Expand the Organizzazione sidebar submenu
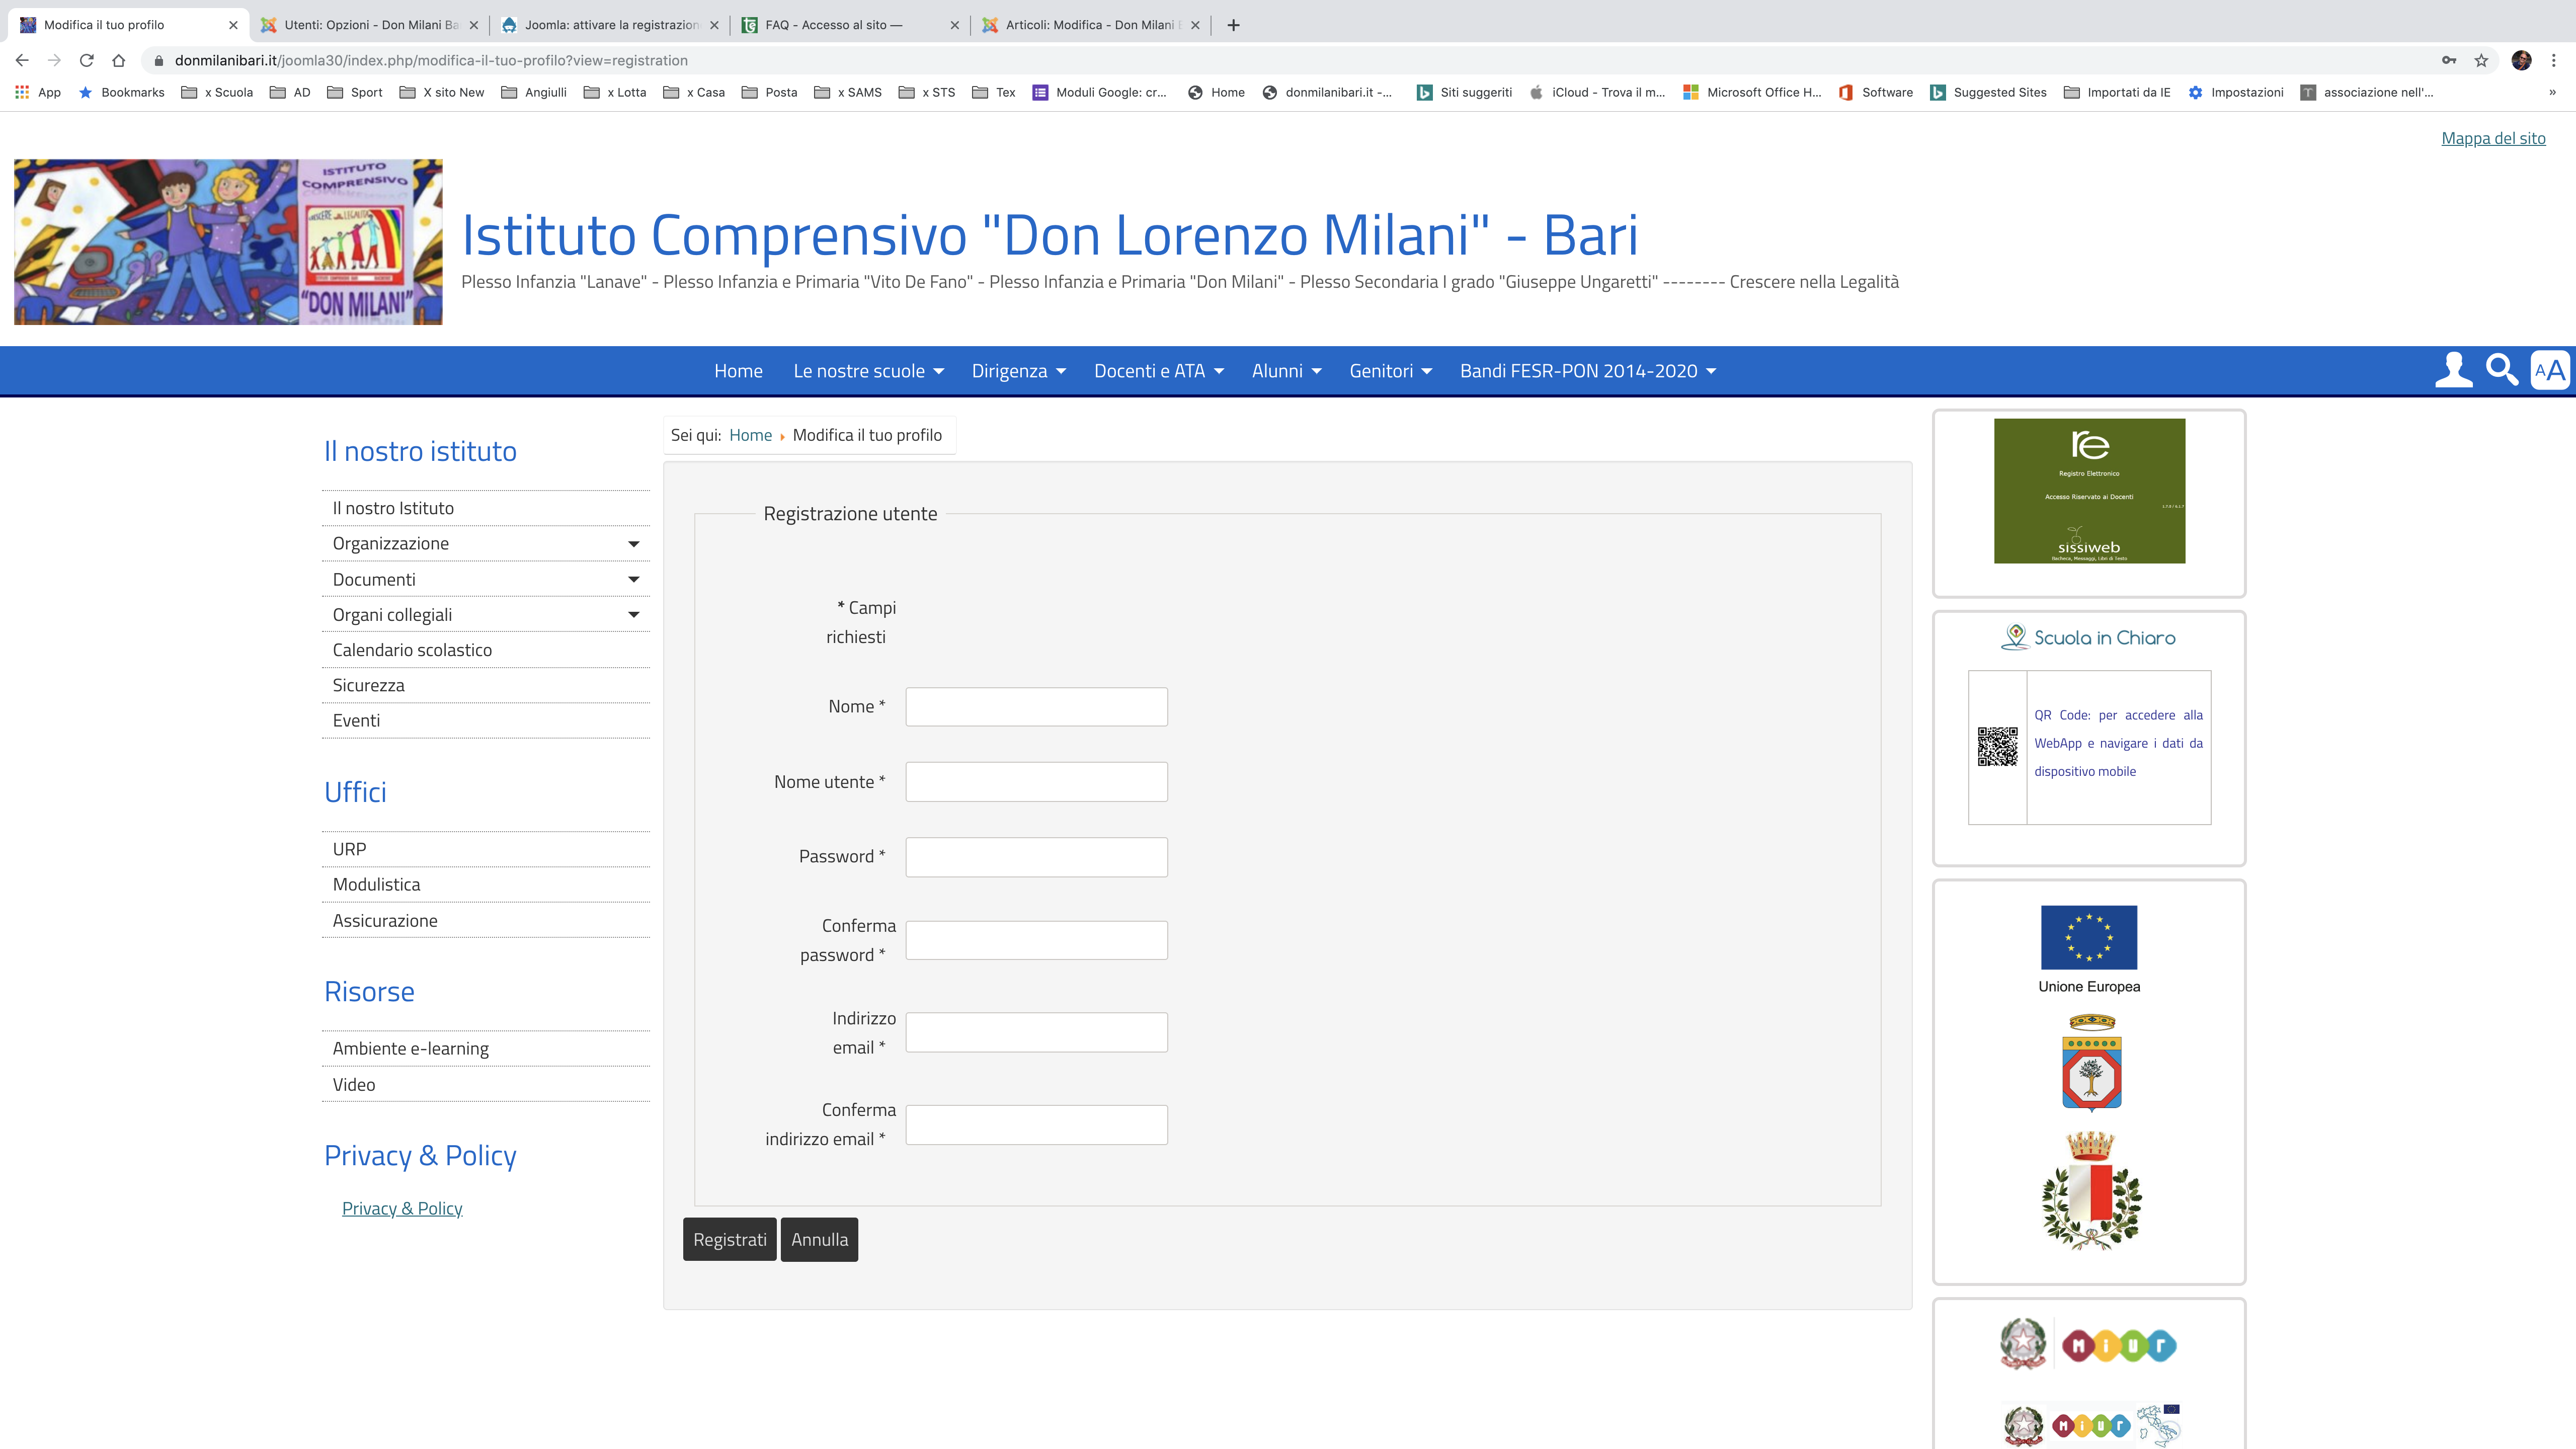 (633, 544)
